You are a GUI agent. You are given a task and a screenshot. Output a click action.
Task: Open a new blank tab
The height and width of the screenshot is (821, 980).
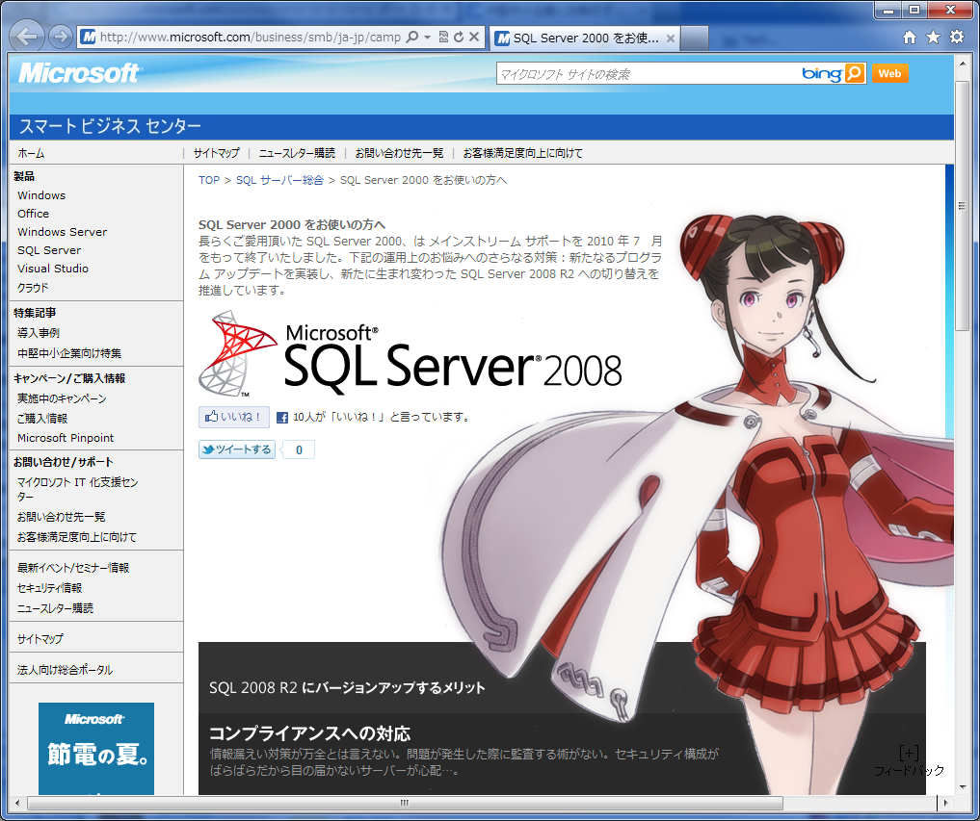coord(695,38)
